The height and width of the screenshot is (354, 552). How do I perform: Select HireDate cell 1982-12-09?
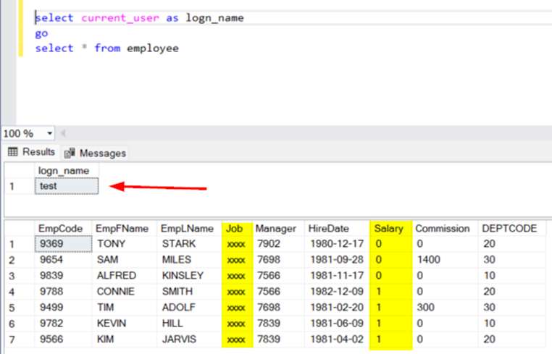tap(338, 292)
